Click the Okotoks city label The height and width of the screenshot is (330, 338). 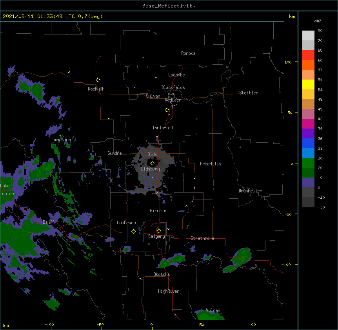coord(162,274)
